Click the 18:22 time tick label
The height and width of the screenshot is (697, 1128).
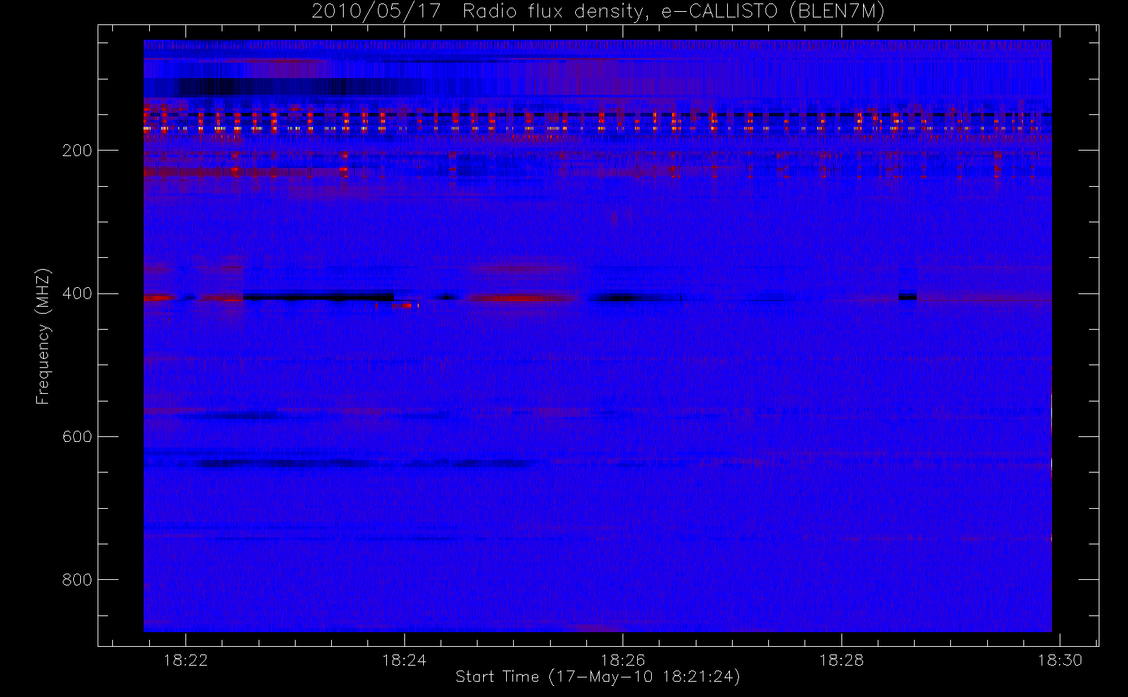pyautogui.click(x=186, y=660)
